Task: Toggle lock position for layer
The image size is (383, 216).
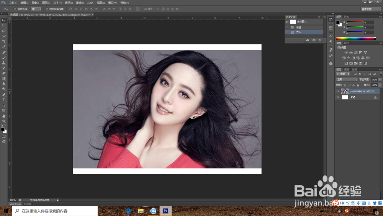Action: point(354,85)
